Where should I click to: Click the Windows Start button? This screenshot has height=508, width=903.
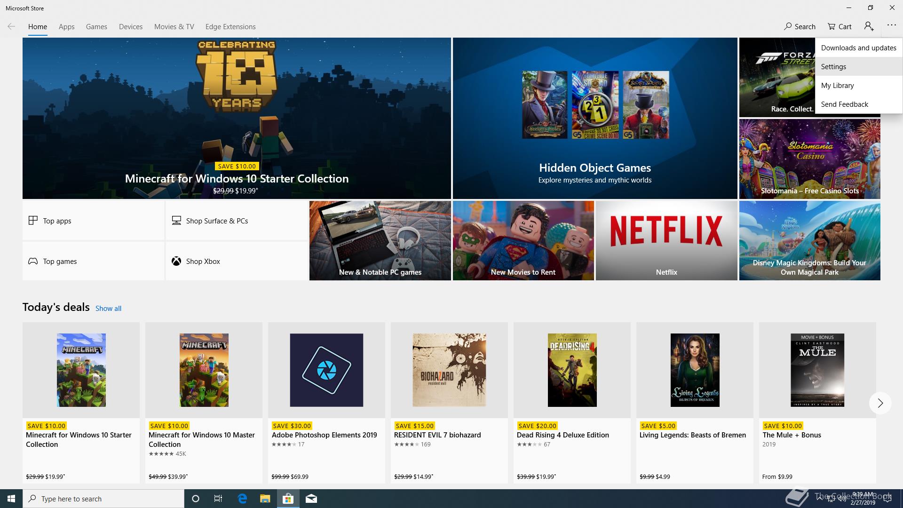pyautogui.click(x=11, y=499)
